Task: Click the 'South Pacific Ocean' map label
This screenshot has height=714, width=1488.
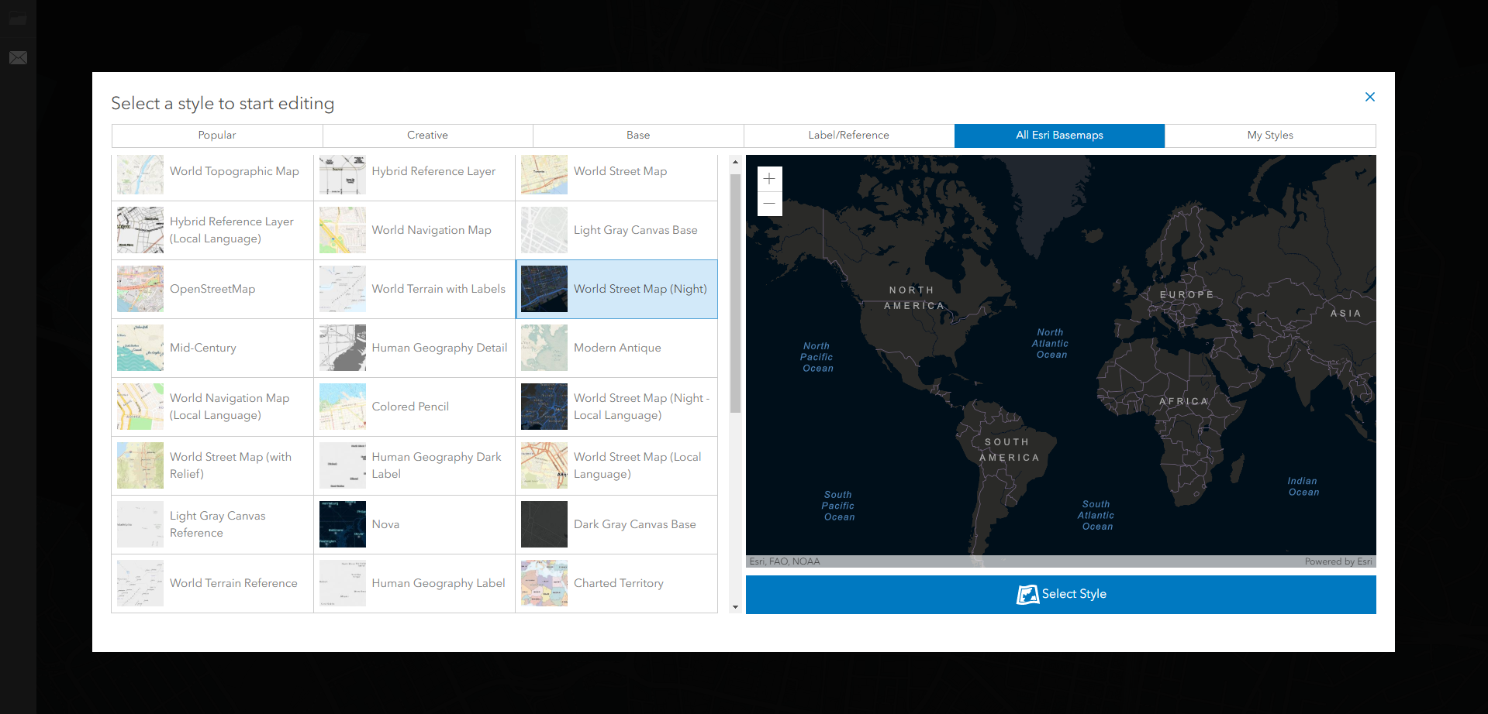Action: [x=839, y=506]
